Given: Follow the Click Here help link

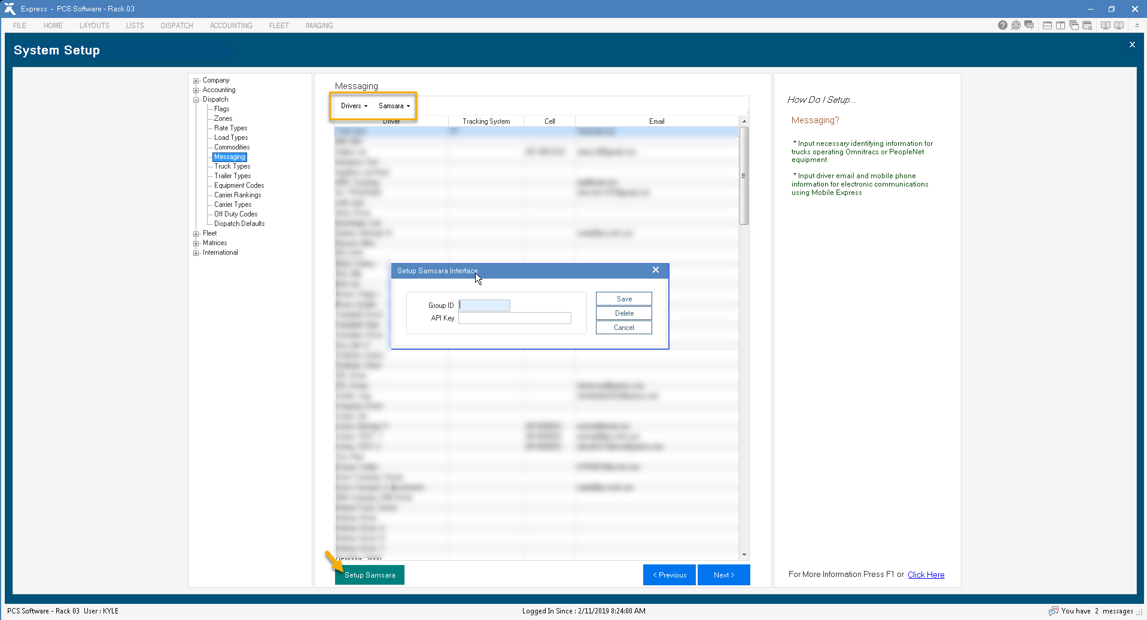Looking at the screenshot, I should click(x=926, y=575).
